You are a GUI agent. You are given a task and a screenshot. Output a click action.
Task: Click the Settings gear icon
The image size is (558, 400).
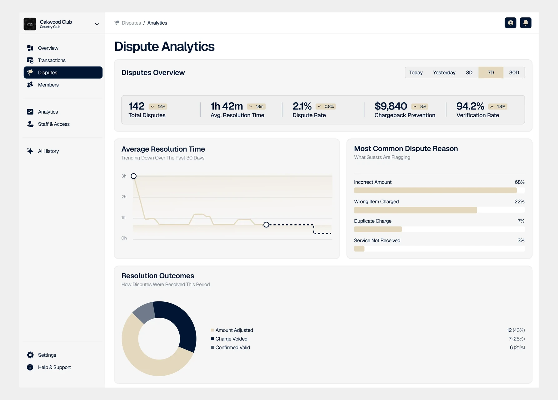30,355
